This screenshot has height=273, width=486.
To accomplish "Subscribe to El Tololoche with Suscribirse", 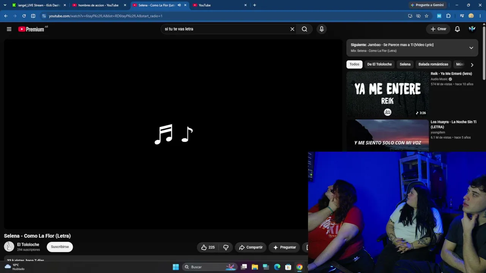I will tap(60, 247).
